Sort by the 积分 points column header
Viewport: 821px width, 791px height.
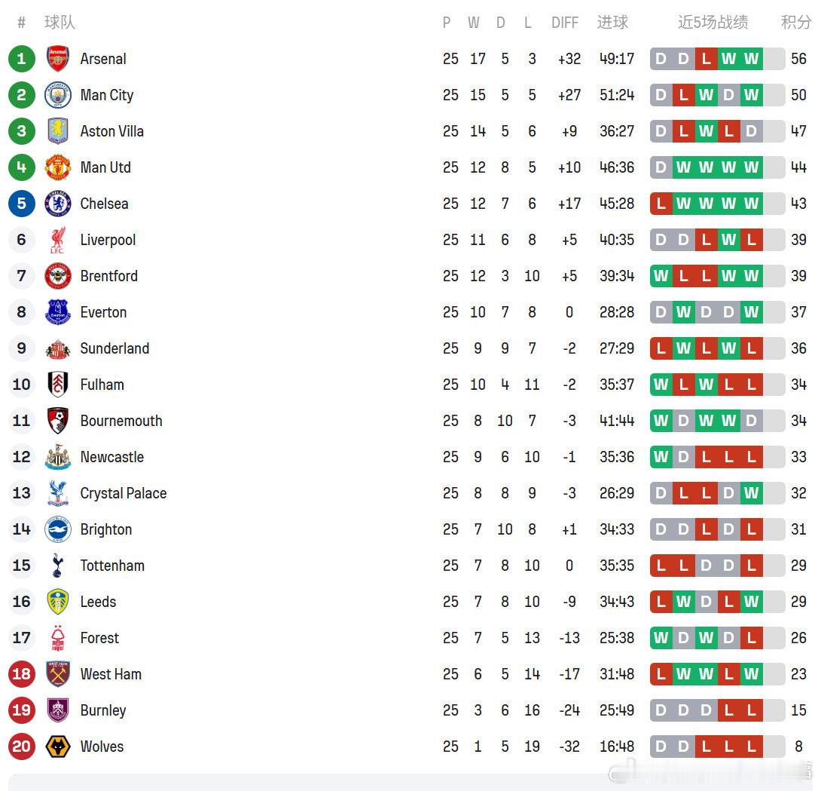(796, 22)
